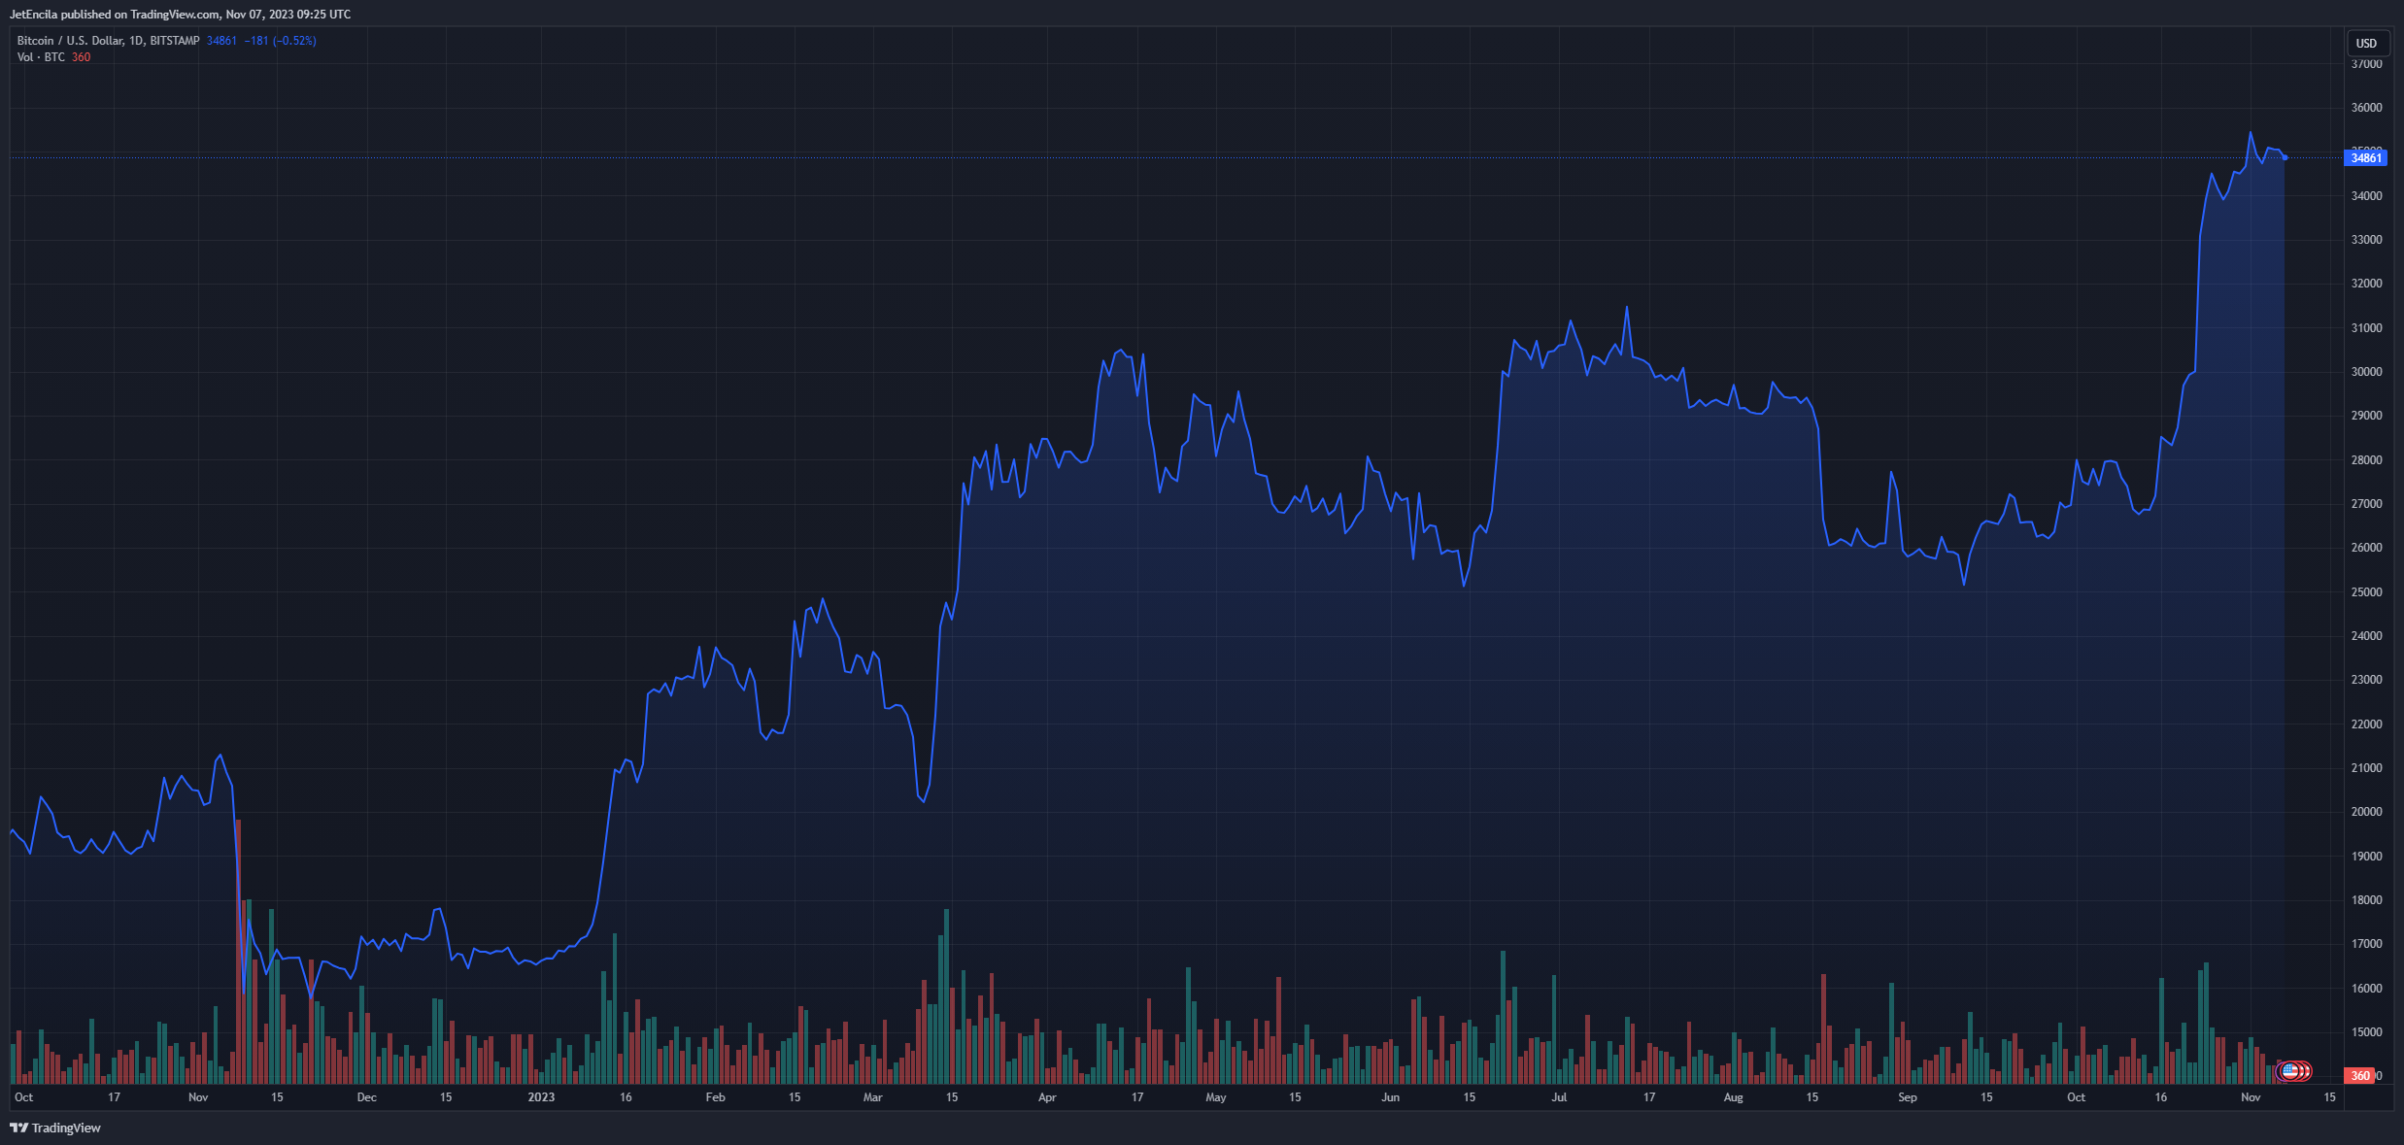Screen dimensions: 2404x1145
Task: Click the blue last-price dot on the line
Action: click(2285, 157)
